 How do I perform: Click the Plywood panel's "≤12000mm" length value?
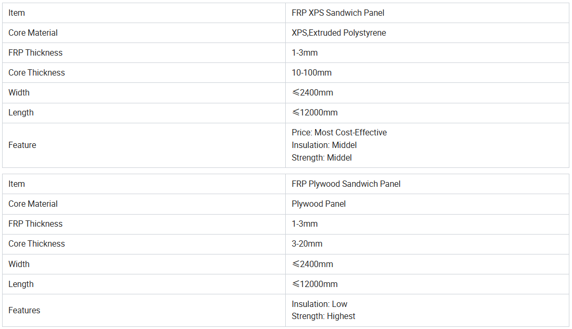[315, 284]
